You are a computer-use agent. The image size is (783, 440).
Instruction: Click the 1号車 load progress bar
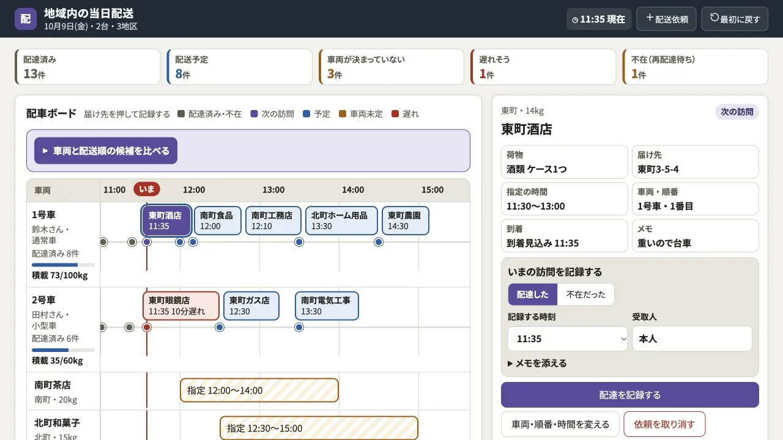pos(63,265)
